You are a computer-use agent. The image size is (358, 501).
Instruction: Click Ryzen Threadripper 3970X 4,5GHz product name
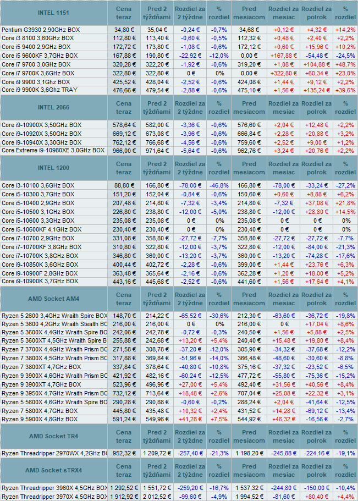coord(54,497)
